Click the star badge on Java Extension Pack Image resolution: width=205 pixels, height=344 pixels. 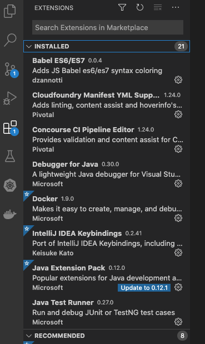[x=27, y=263]
